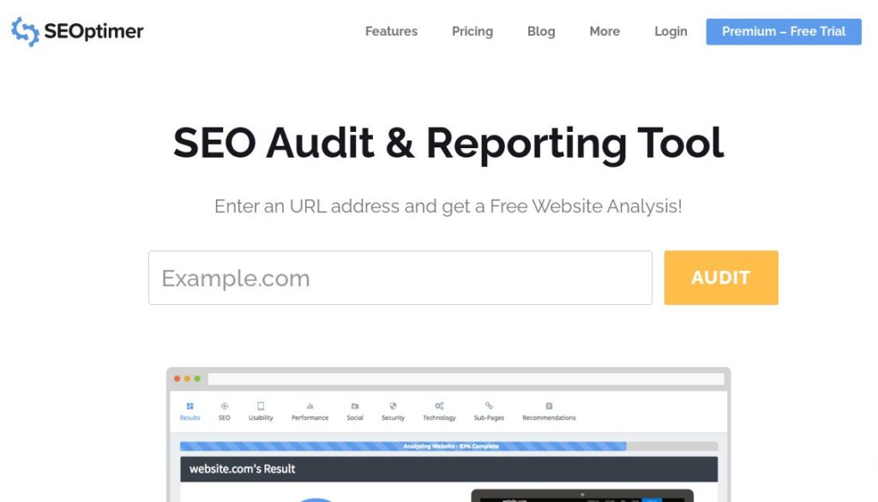Run the AUDIT button

tap(721, 278)
